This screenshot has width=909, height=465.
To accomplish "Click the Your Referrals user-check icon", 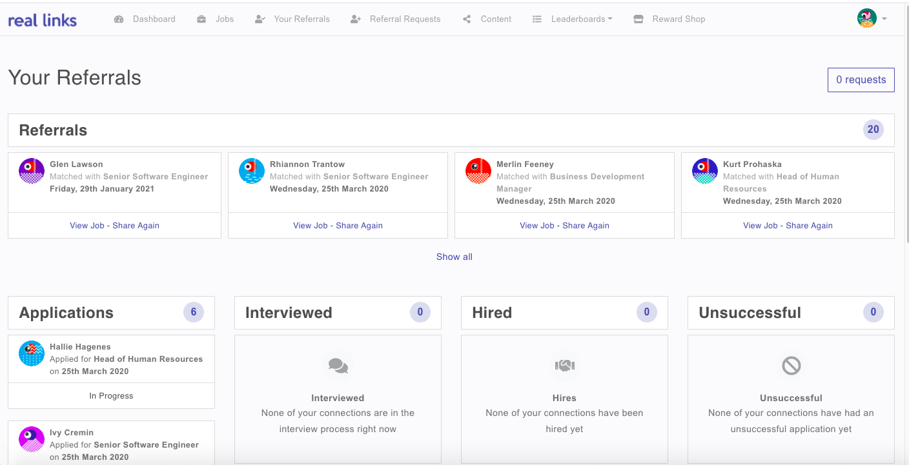I will point(260,19).
